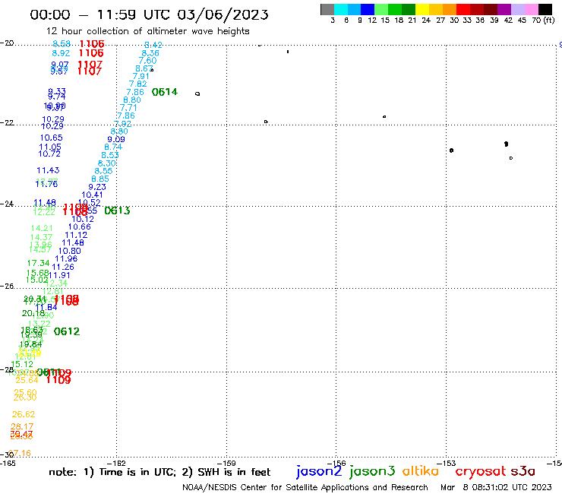Click the 11.96 wave height value
562x494 pixels.
pos(66,258)
